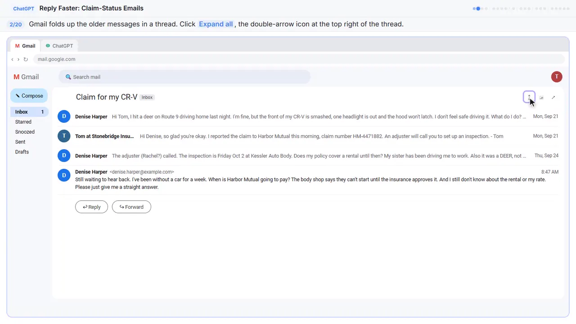Click the Gmail logo beside the search bar
The width and height of the screenshot is (576, 324).
pos(26,77)
